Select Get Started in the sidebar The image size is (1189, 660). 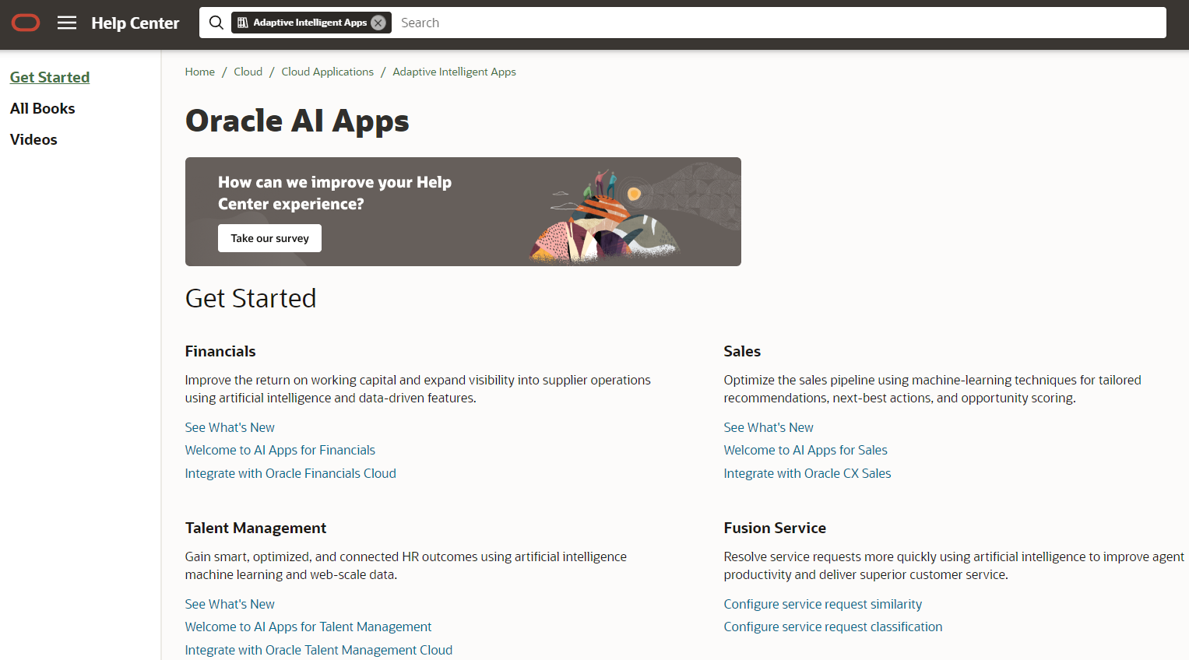point(49,77)
